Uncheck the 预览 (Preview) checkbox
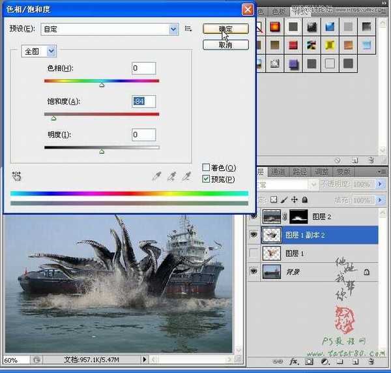Image resolution: width=391 pixels, height=373 pixels. point(207,179)
